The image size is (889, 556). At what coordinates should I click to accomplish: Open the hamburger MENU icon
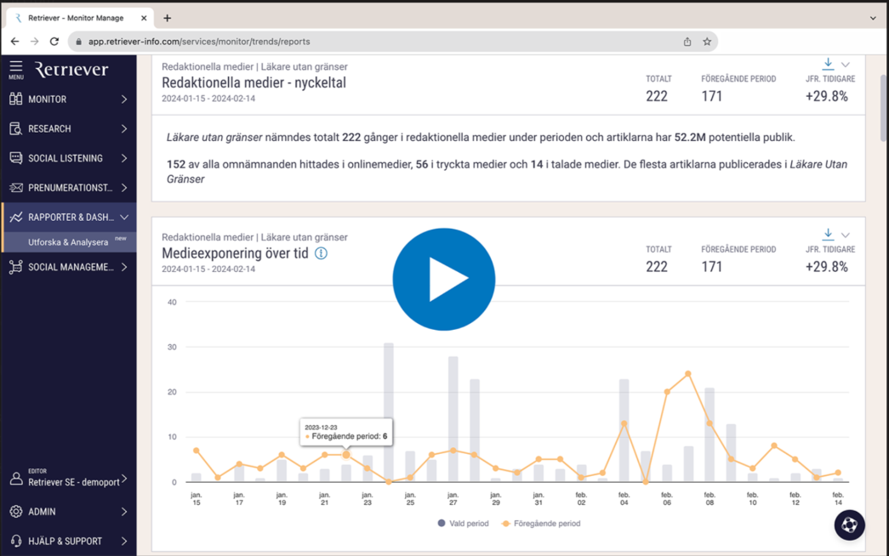pyautogui.click(x=16, y=69)
